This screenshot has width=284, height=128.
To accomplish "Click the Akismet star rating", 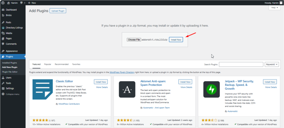I will [125, 120].
